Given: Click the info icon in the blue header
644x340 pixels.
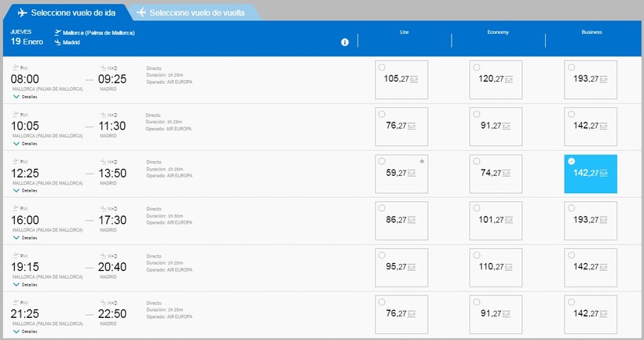Looking at the screenshot, I should pyautogui.click(x=344, y=42).
